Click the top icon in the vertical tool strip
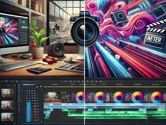Screen dimensions: 166x125 click(x=19, y=85)
